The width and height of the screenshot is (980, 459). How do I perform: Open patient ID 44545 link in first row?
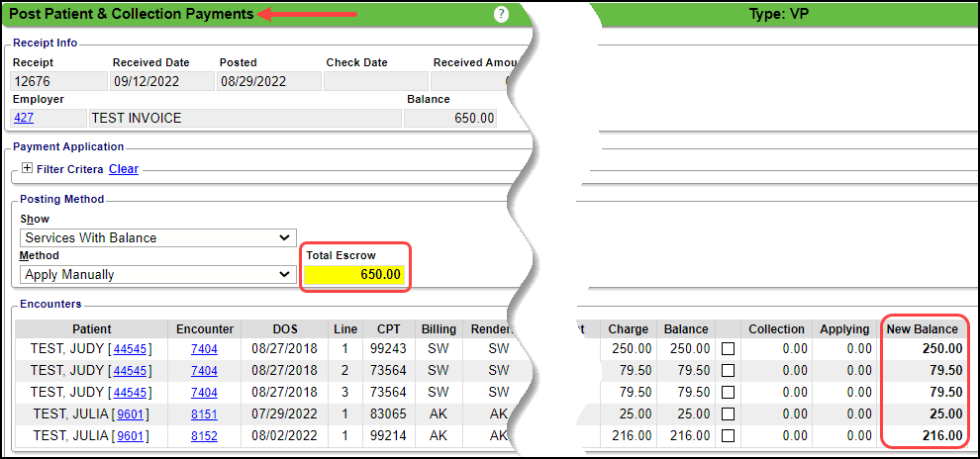point(131,348)
